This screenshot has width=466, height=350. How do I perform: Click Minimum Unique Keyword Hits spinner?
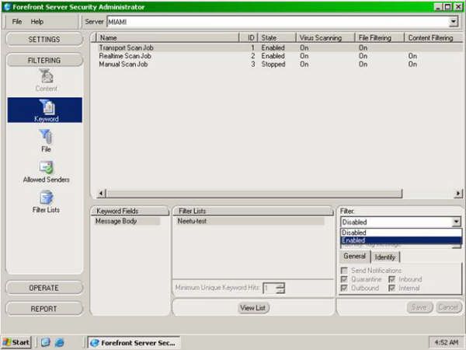280,288
